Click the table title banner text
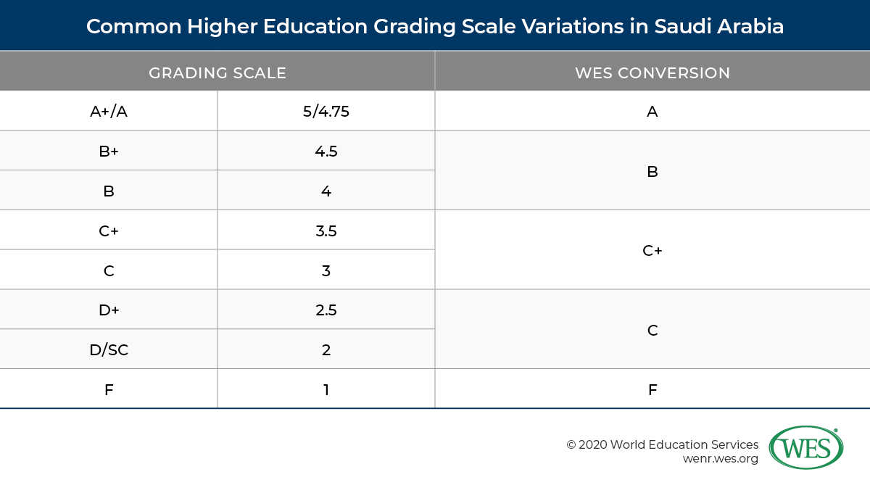The image size is (870, 493). 435,27
